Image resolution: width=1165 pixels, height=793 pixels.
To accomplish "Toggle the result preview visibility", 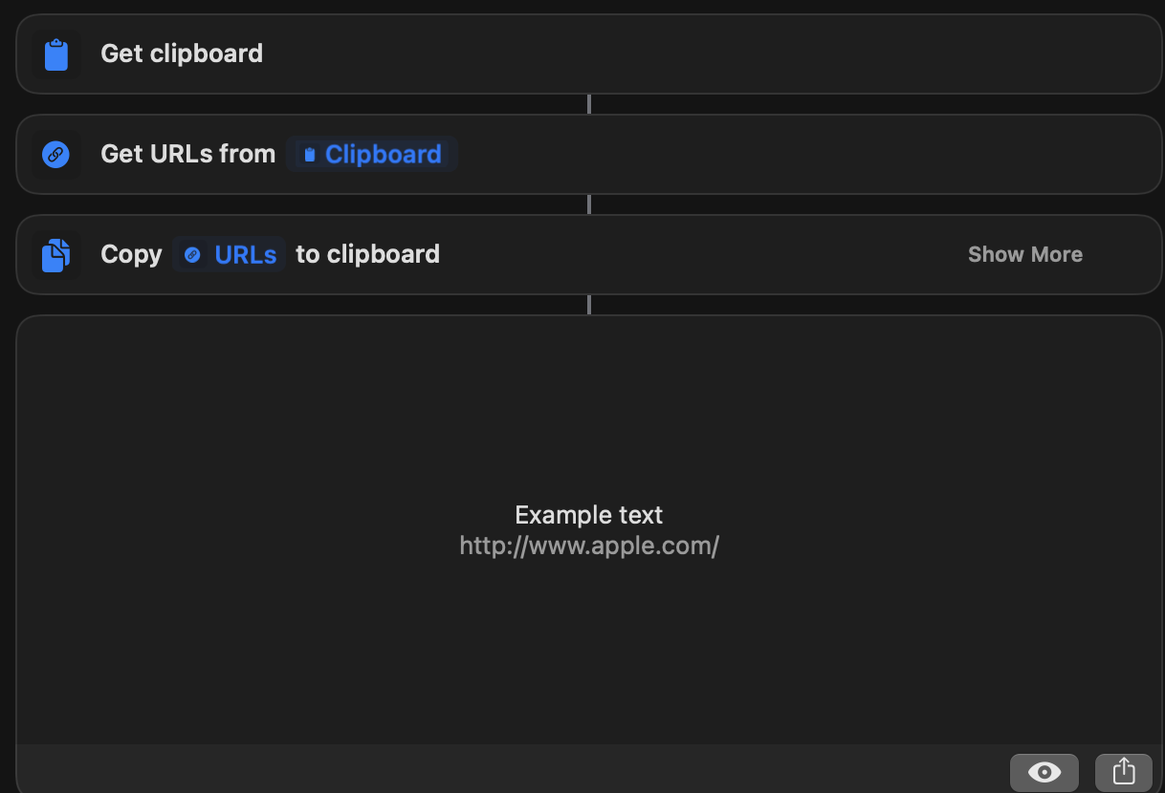I will pyautogui.click(x=1044, y=772).
